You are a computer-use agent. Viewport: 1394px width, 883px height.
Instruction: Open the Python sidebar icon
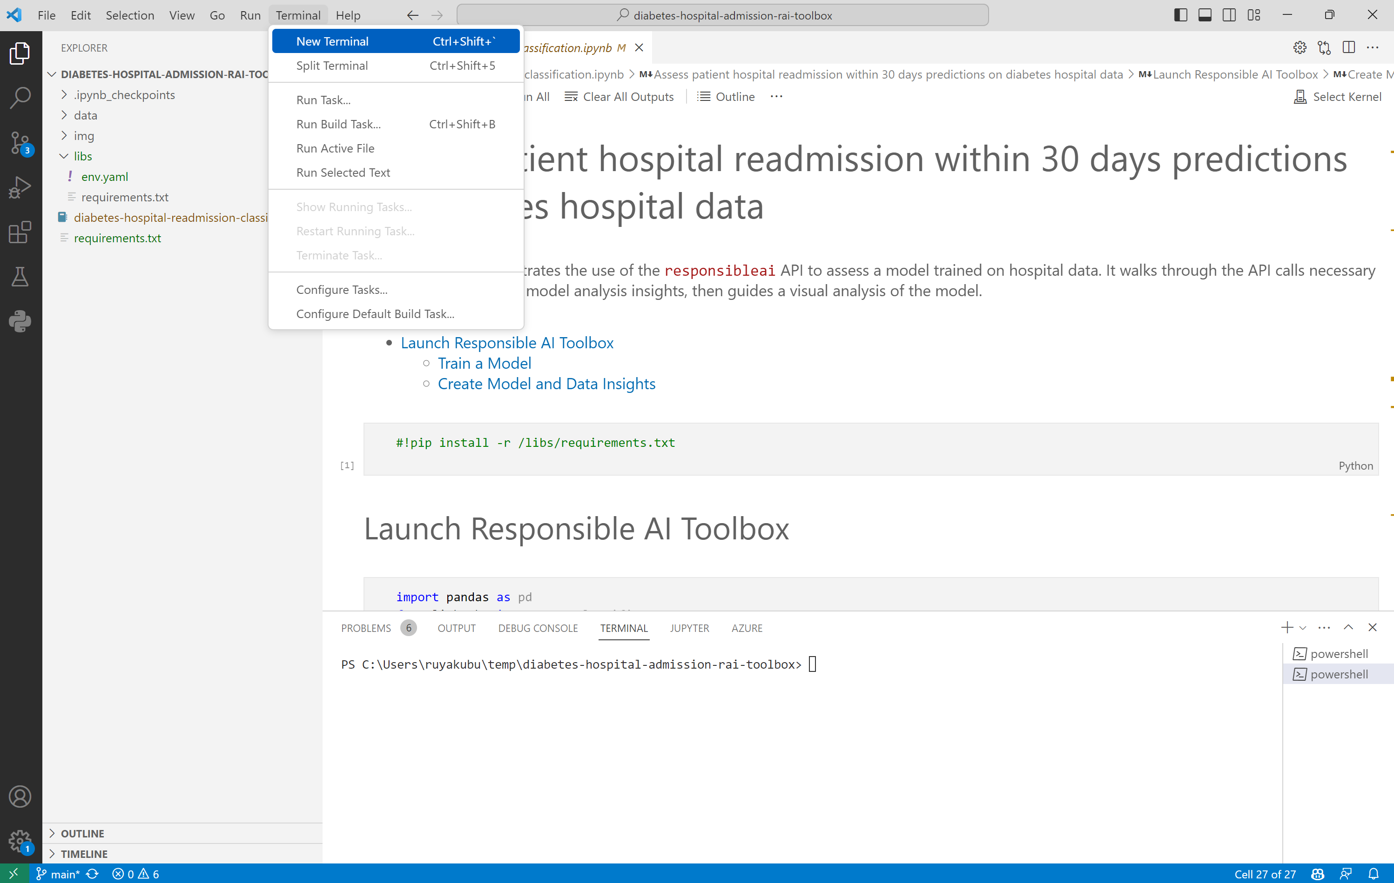tap(20, 321)
